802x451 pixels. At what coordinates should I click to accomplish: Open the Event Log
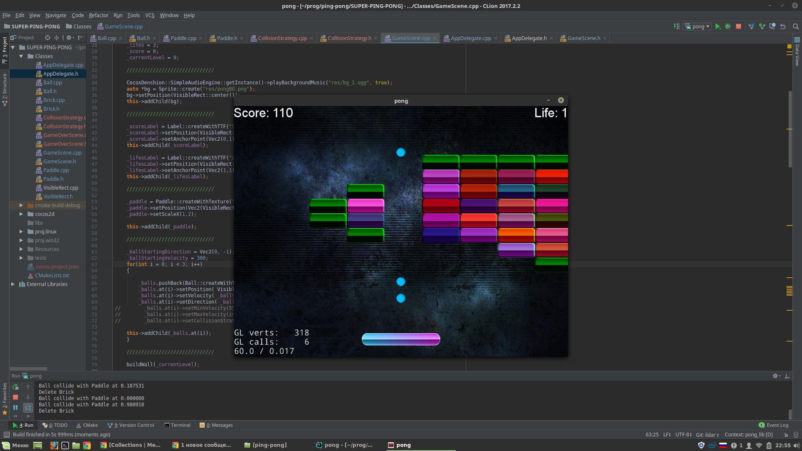pos(774,425)
